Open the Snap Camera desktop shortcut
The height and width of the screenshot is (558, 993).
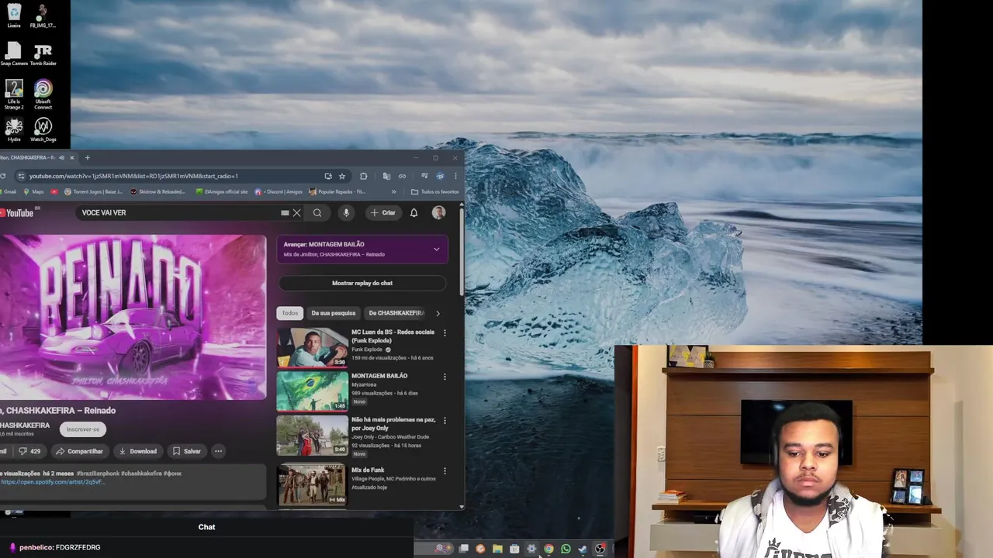[14, 53]
